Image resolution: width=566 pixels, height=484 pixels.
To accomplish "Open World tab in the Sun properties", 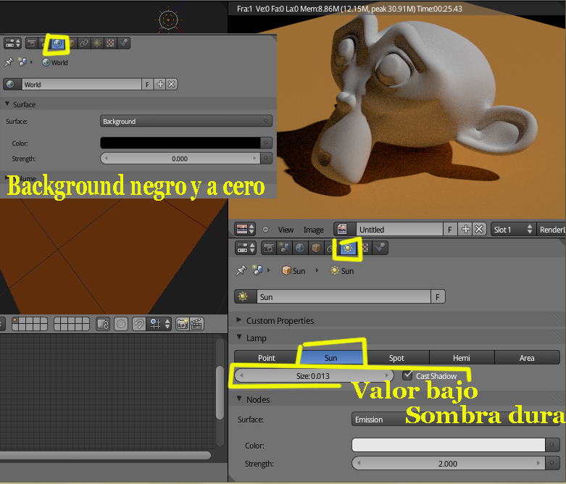I will [x=300, y=248].
